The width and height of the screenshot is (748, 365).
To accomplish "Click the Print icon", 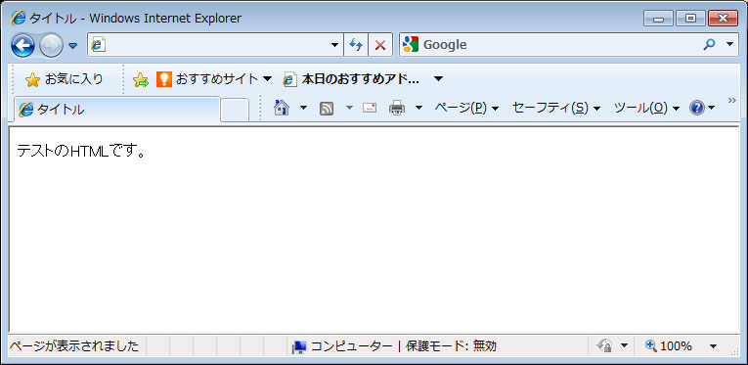I will [397, 109].
